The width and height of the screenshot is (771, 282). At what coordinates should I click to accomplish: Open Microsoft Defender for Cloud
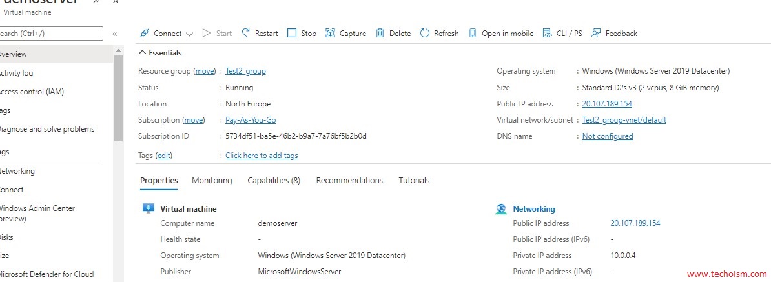click(x=46, y=274)
